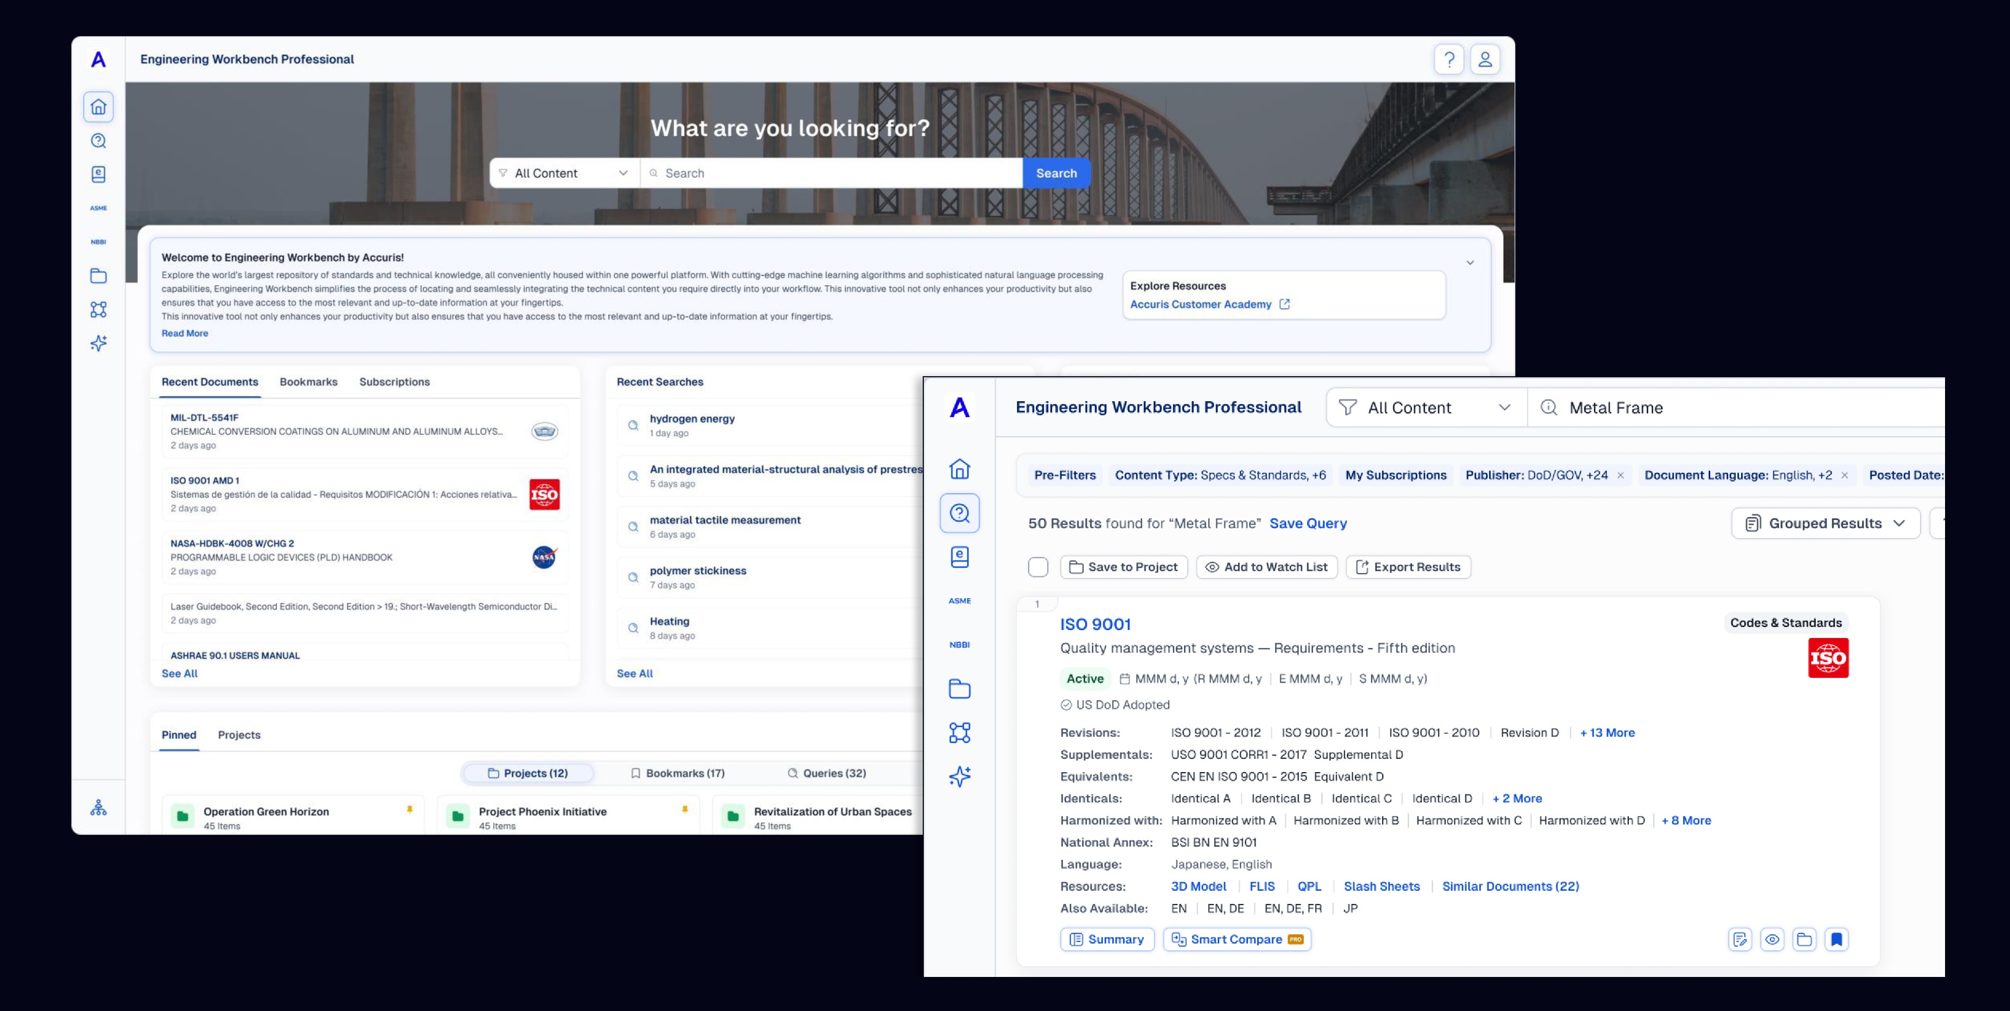This screenshot has height=1011, width=2010.
Task: Toggle the eye watch icon on ISO 9001 card
Action: (1772, 939)
